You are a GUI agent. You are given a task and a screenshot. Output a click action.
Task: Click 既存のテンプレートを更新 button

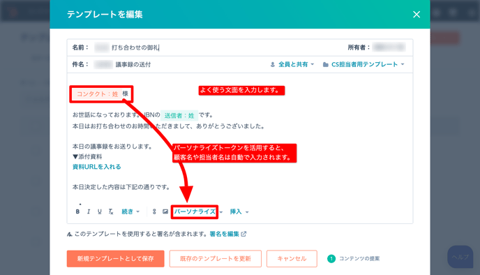(x=216, y=258)
